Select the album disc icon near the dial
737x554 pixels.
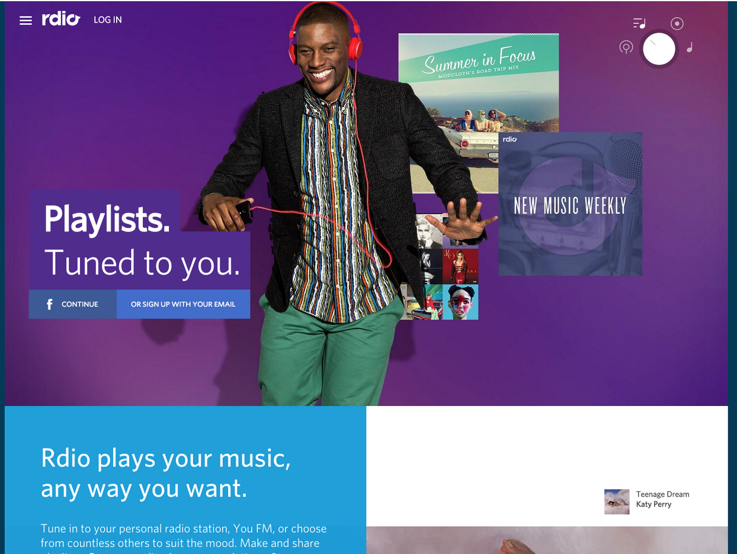click(677, 24)
